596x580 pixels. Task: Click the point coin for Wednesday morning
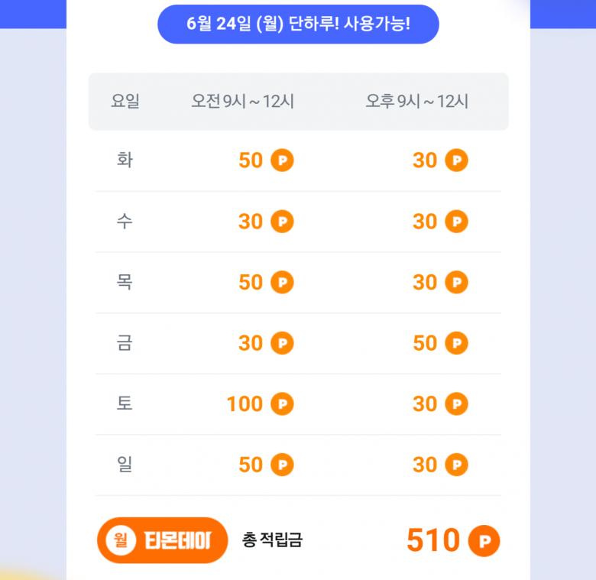click(x=282, y=222)
